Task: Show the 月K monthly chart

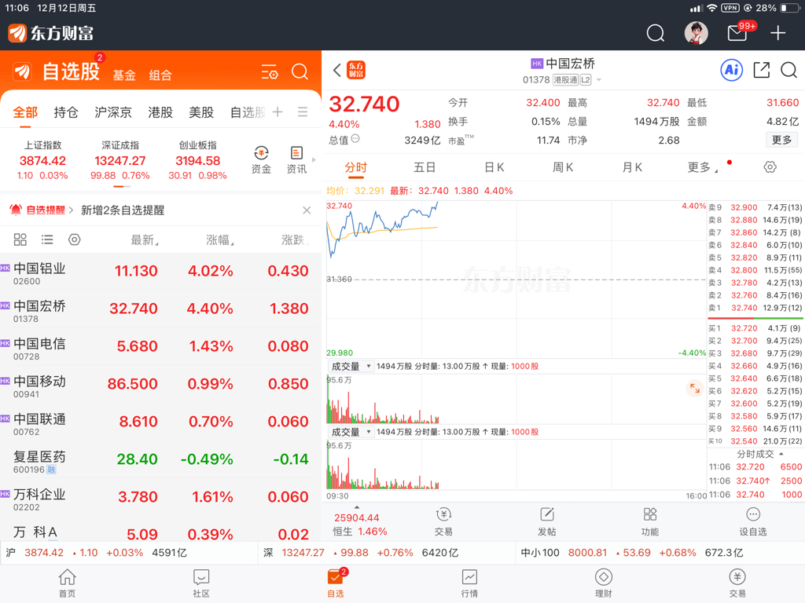Action: [633, 167]
